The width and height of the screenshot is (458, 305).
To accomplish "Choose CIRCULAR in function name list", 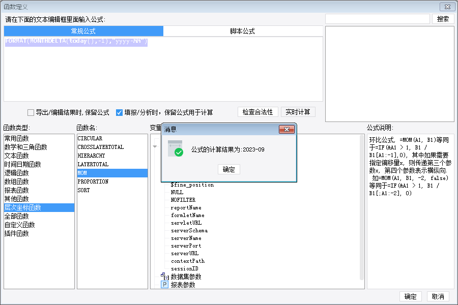I will [112, 138].
